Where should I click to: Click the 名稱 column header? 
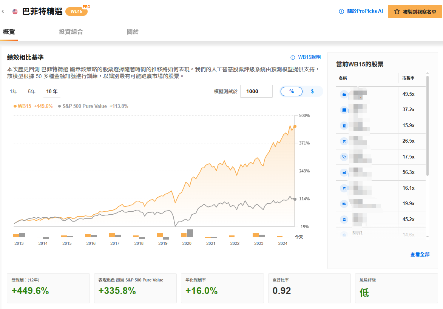point(343,78)
